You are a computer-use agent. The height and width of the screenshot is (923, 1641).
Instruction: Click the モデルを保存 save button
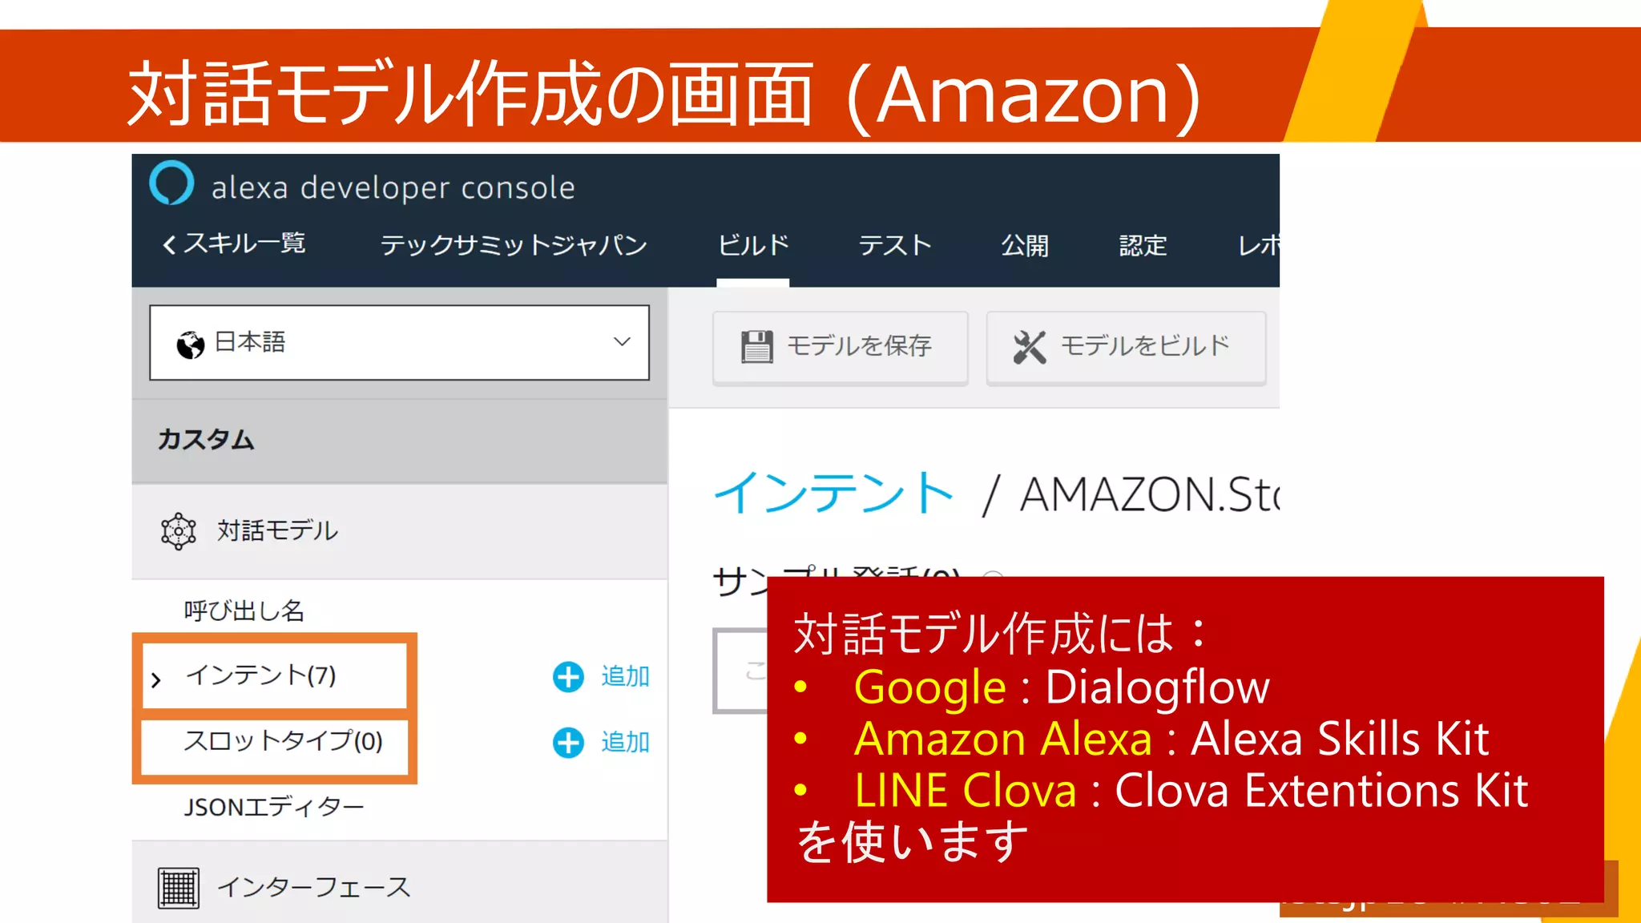(x=841, y=347)
